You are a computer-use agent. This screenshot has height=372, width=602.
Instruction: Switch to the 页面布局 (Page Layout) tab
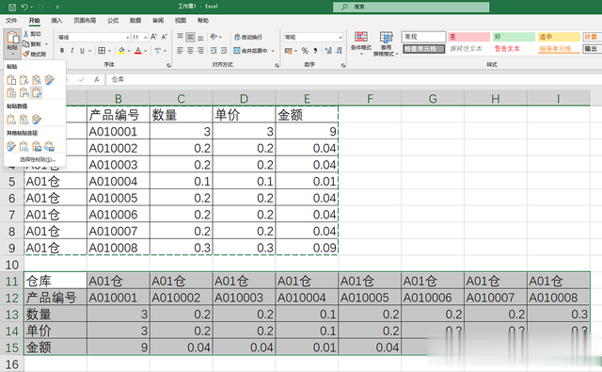pos(85,21)
